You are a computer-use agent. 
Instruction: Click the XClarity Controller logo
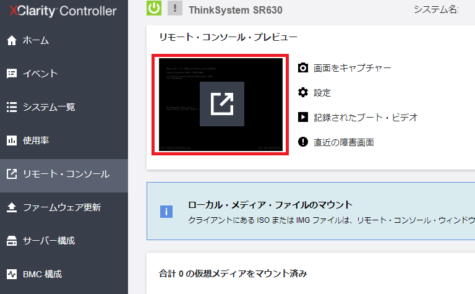63,11
